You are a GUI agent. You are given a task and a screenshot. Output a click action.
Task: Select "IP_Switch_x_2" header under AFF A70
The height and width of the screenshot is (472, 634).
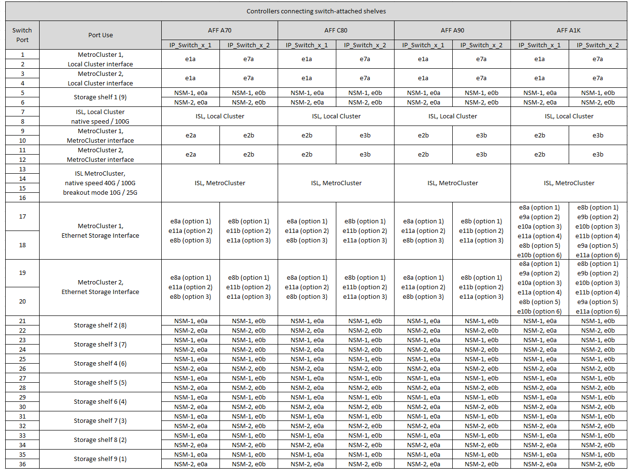[x=249, y=45]
